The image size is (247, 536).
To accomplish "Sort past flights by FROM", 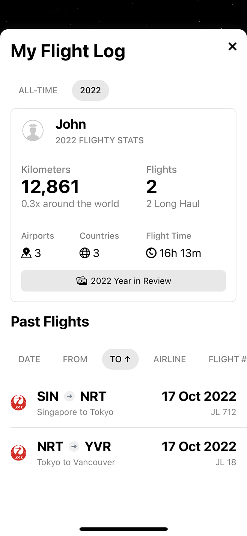I will (x=75, y=359).
